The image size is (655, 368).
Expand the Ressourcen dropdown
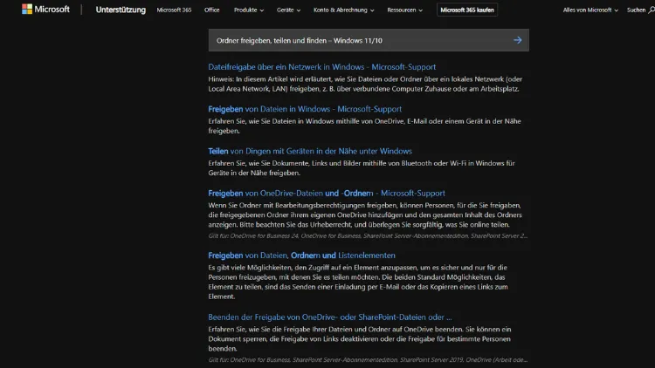coord(404,10)
